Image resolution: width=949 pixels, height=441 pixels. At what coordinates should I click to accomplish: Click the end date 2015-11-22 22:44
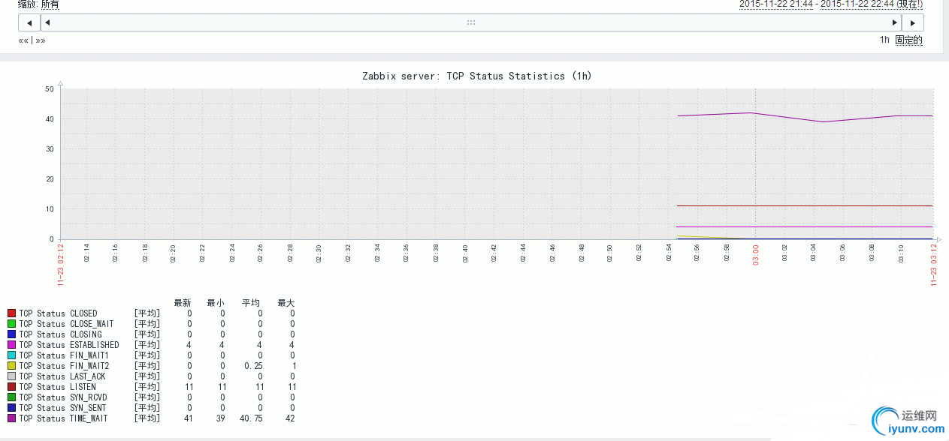(x=857, y=4)
